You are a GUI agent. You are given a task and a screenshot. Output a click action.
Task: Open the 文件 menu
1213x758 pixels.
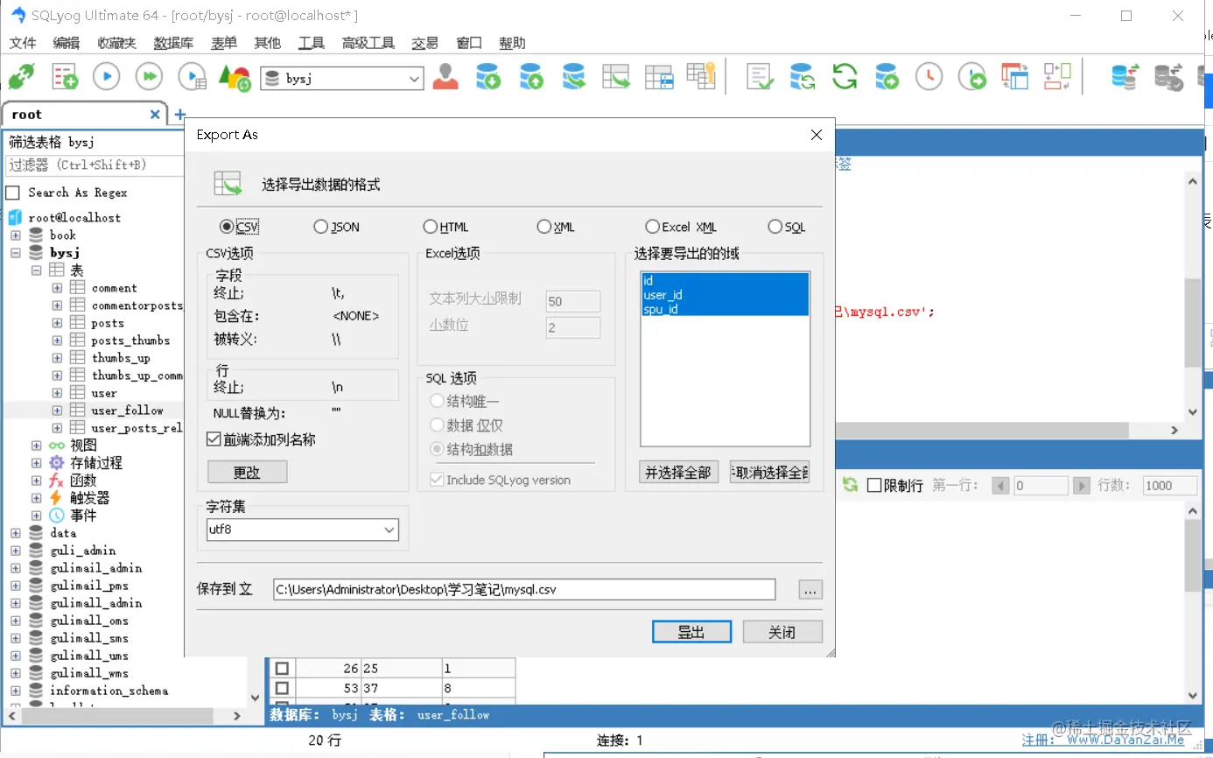point(23,43)
